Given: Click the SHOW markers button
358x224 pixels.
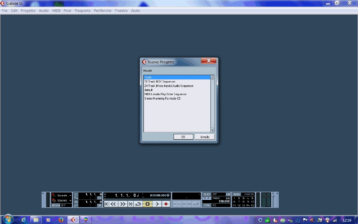Looking at the screenshot, I should click(237, 194).
